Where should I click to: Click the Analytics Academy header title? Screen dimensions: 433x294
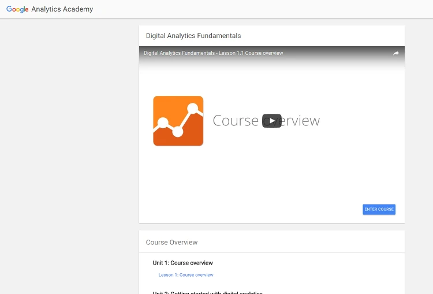pos(62,9)
